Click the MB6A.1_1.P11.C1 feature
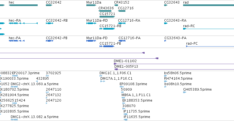 [123, 98]
